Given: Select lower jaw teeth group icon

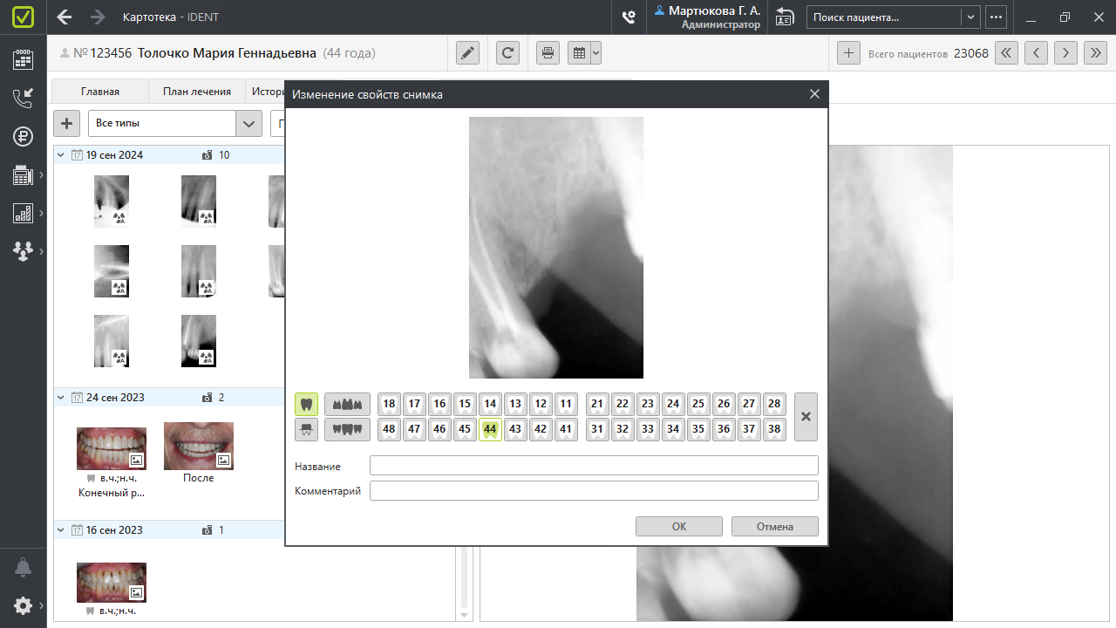Looking at the screenshot, I should tap(347, 429).
